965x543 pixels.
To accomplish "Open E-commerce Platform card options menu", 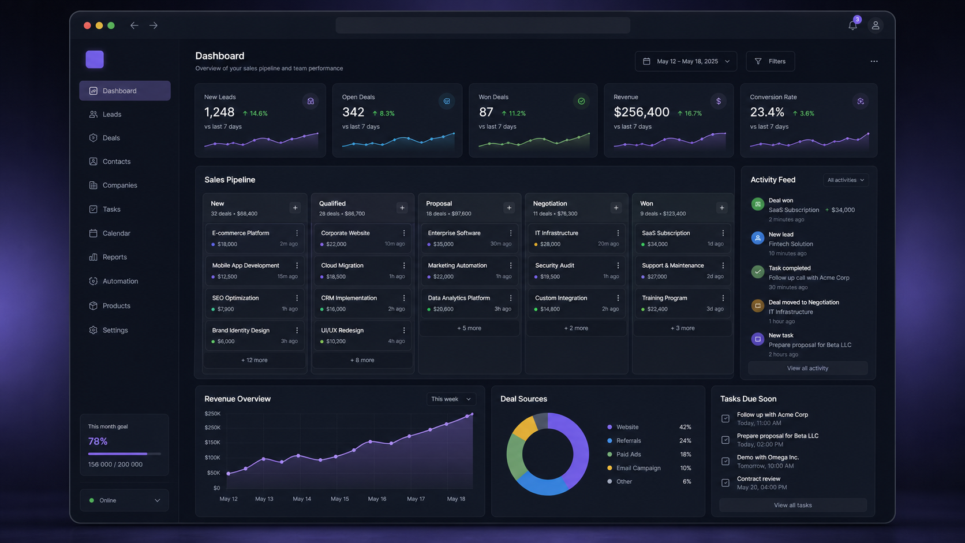I will [x=297, y=233].
